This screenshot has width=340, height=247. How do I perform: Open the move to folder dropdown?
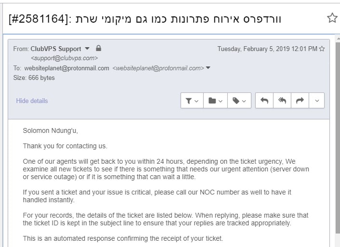click(215, 101)
